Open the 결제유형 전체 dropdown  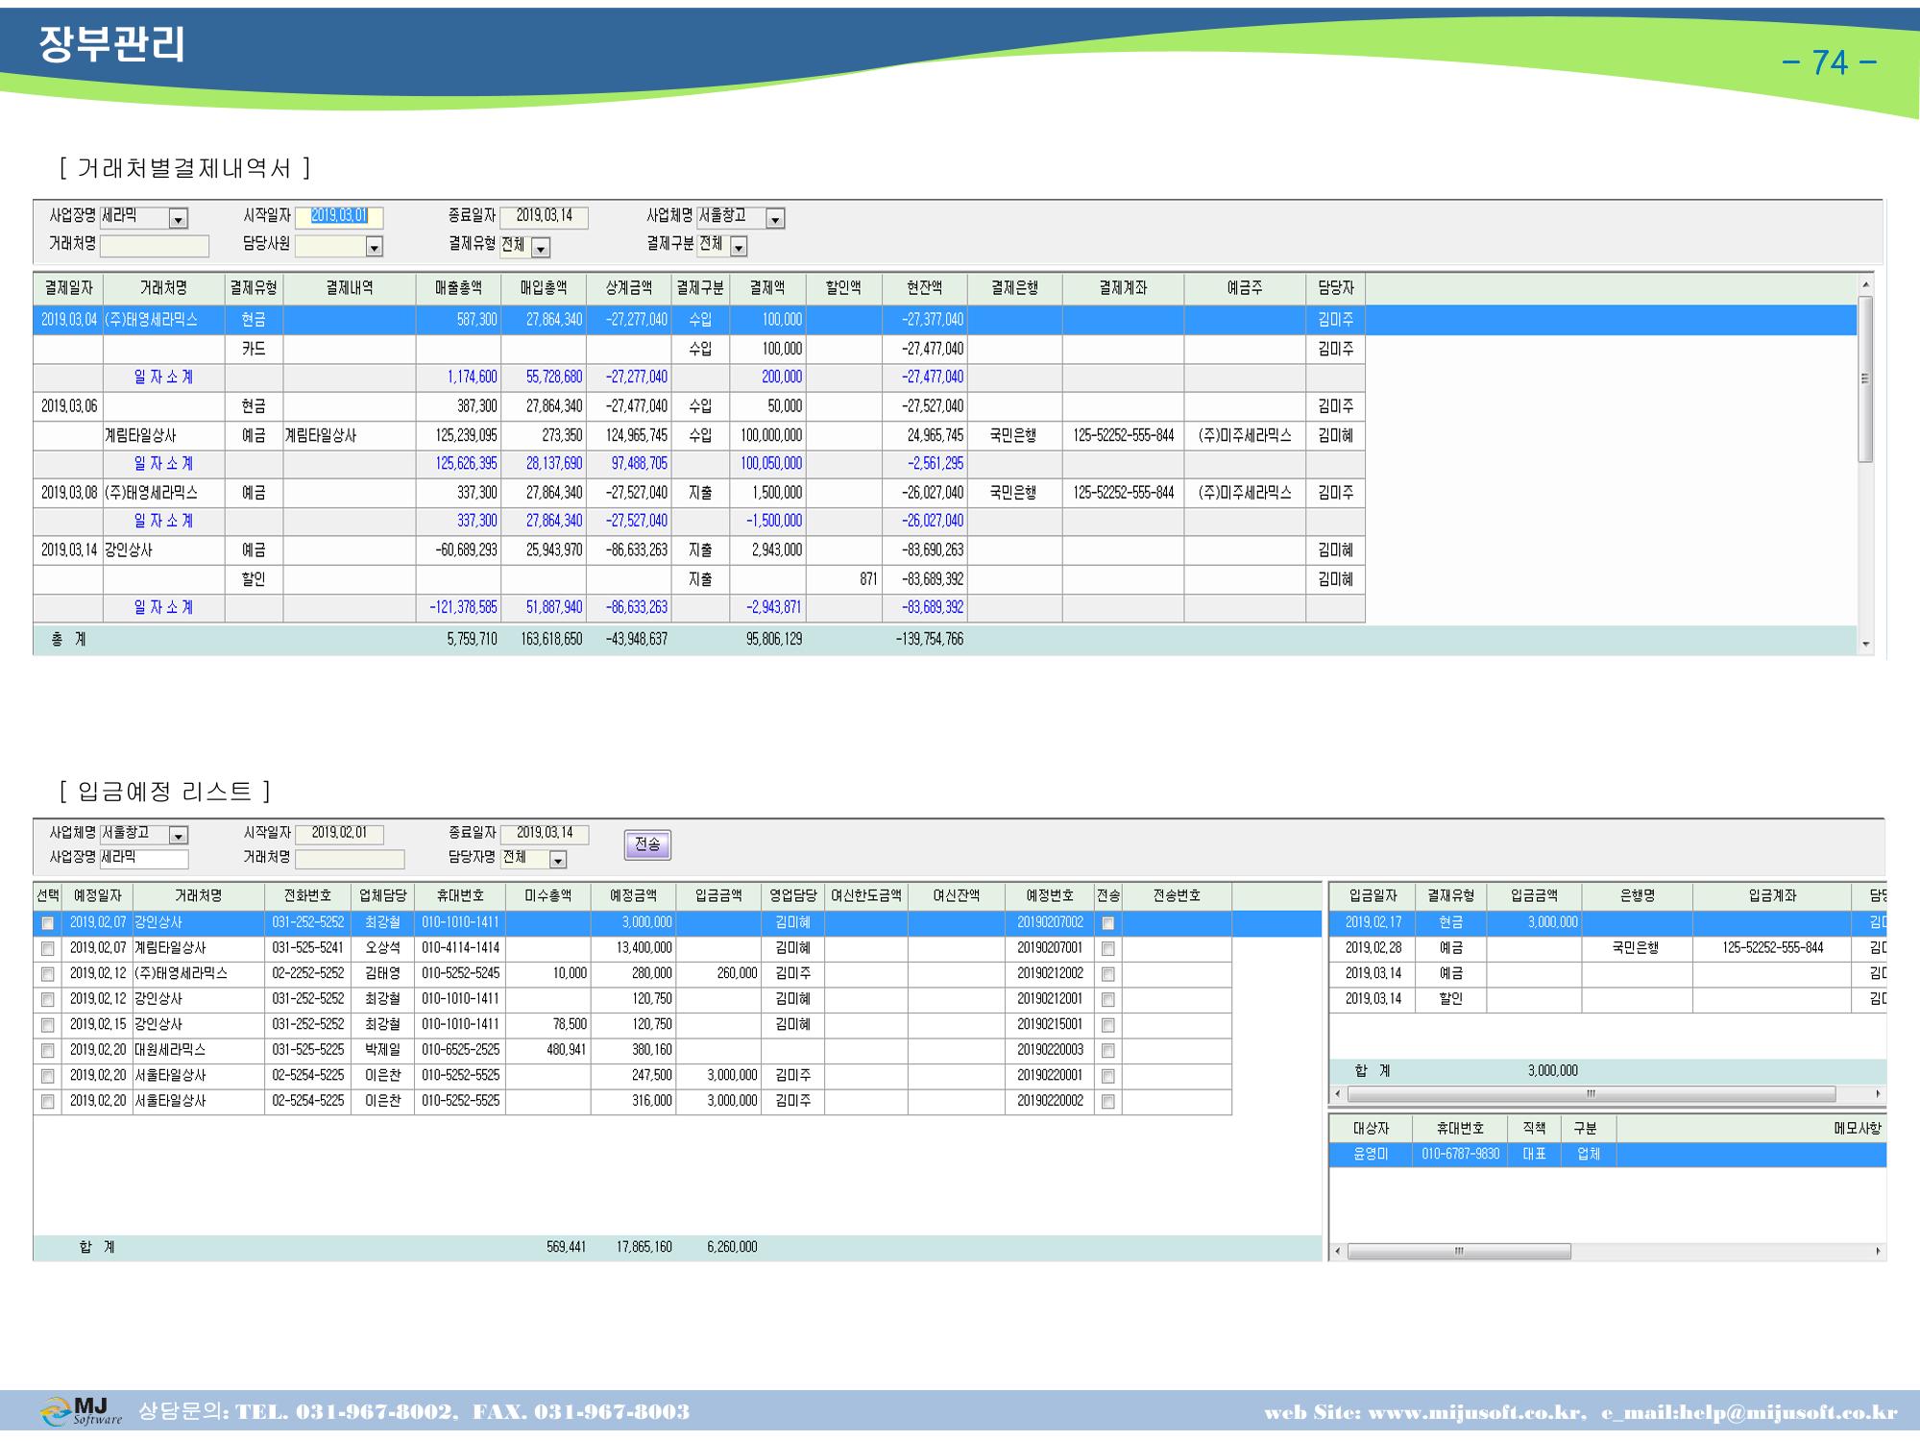coord(541,248)
